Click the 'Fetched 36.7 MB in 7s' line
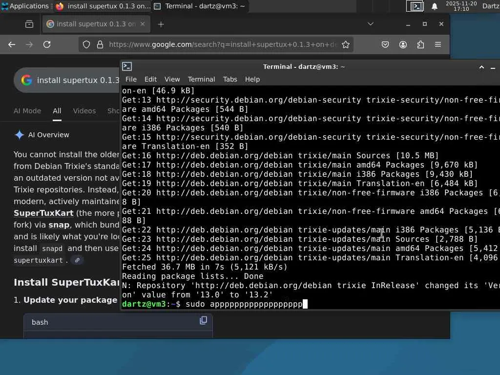The width and height of the screenshot is (500, 375). pyautogui.click(x=205, y=267)
